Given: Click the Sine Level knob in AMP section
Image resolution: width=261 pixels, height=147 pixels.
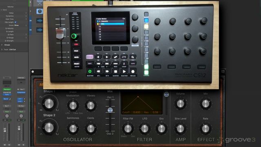Looking at the screenshot, I should (x=180, y=129).
